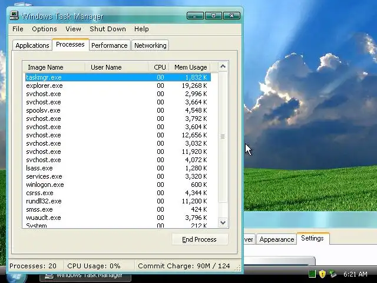Select the smss.exe process
377x283 pixels.
(x=118, y=209)
